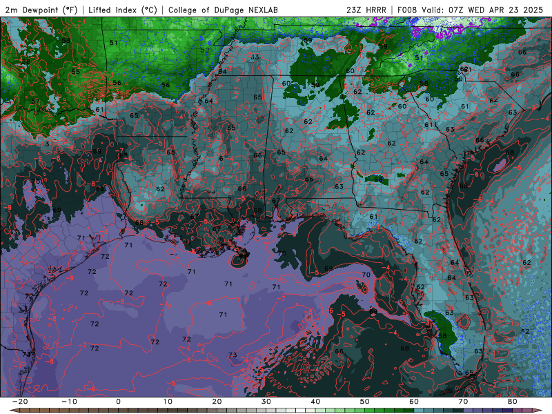Screen dimensions: 552x414
Task: Select the "30" label under the color bar
Action: click(x=266, y=402)
